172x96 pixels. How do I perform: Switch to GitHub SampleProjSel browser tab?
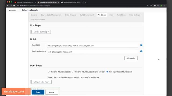[x=72, y=2]
